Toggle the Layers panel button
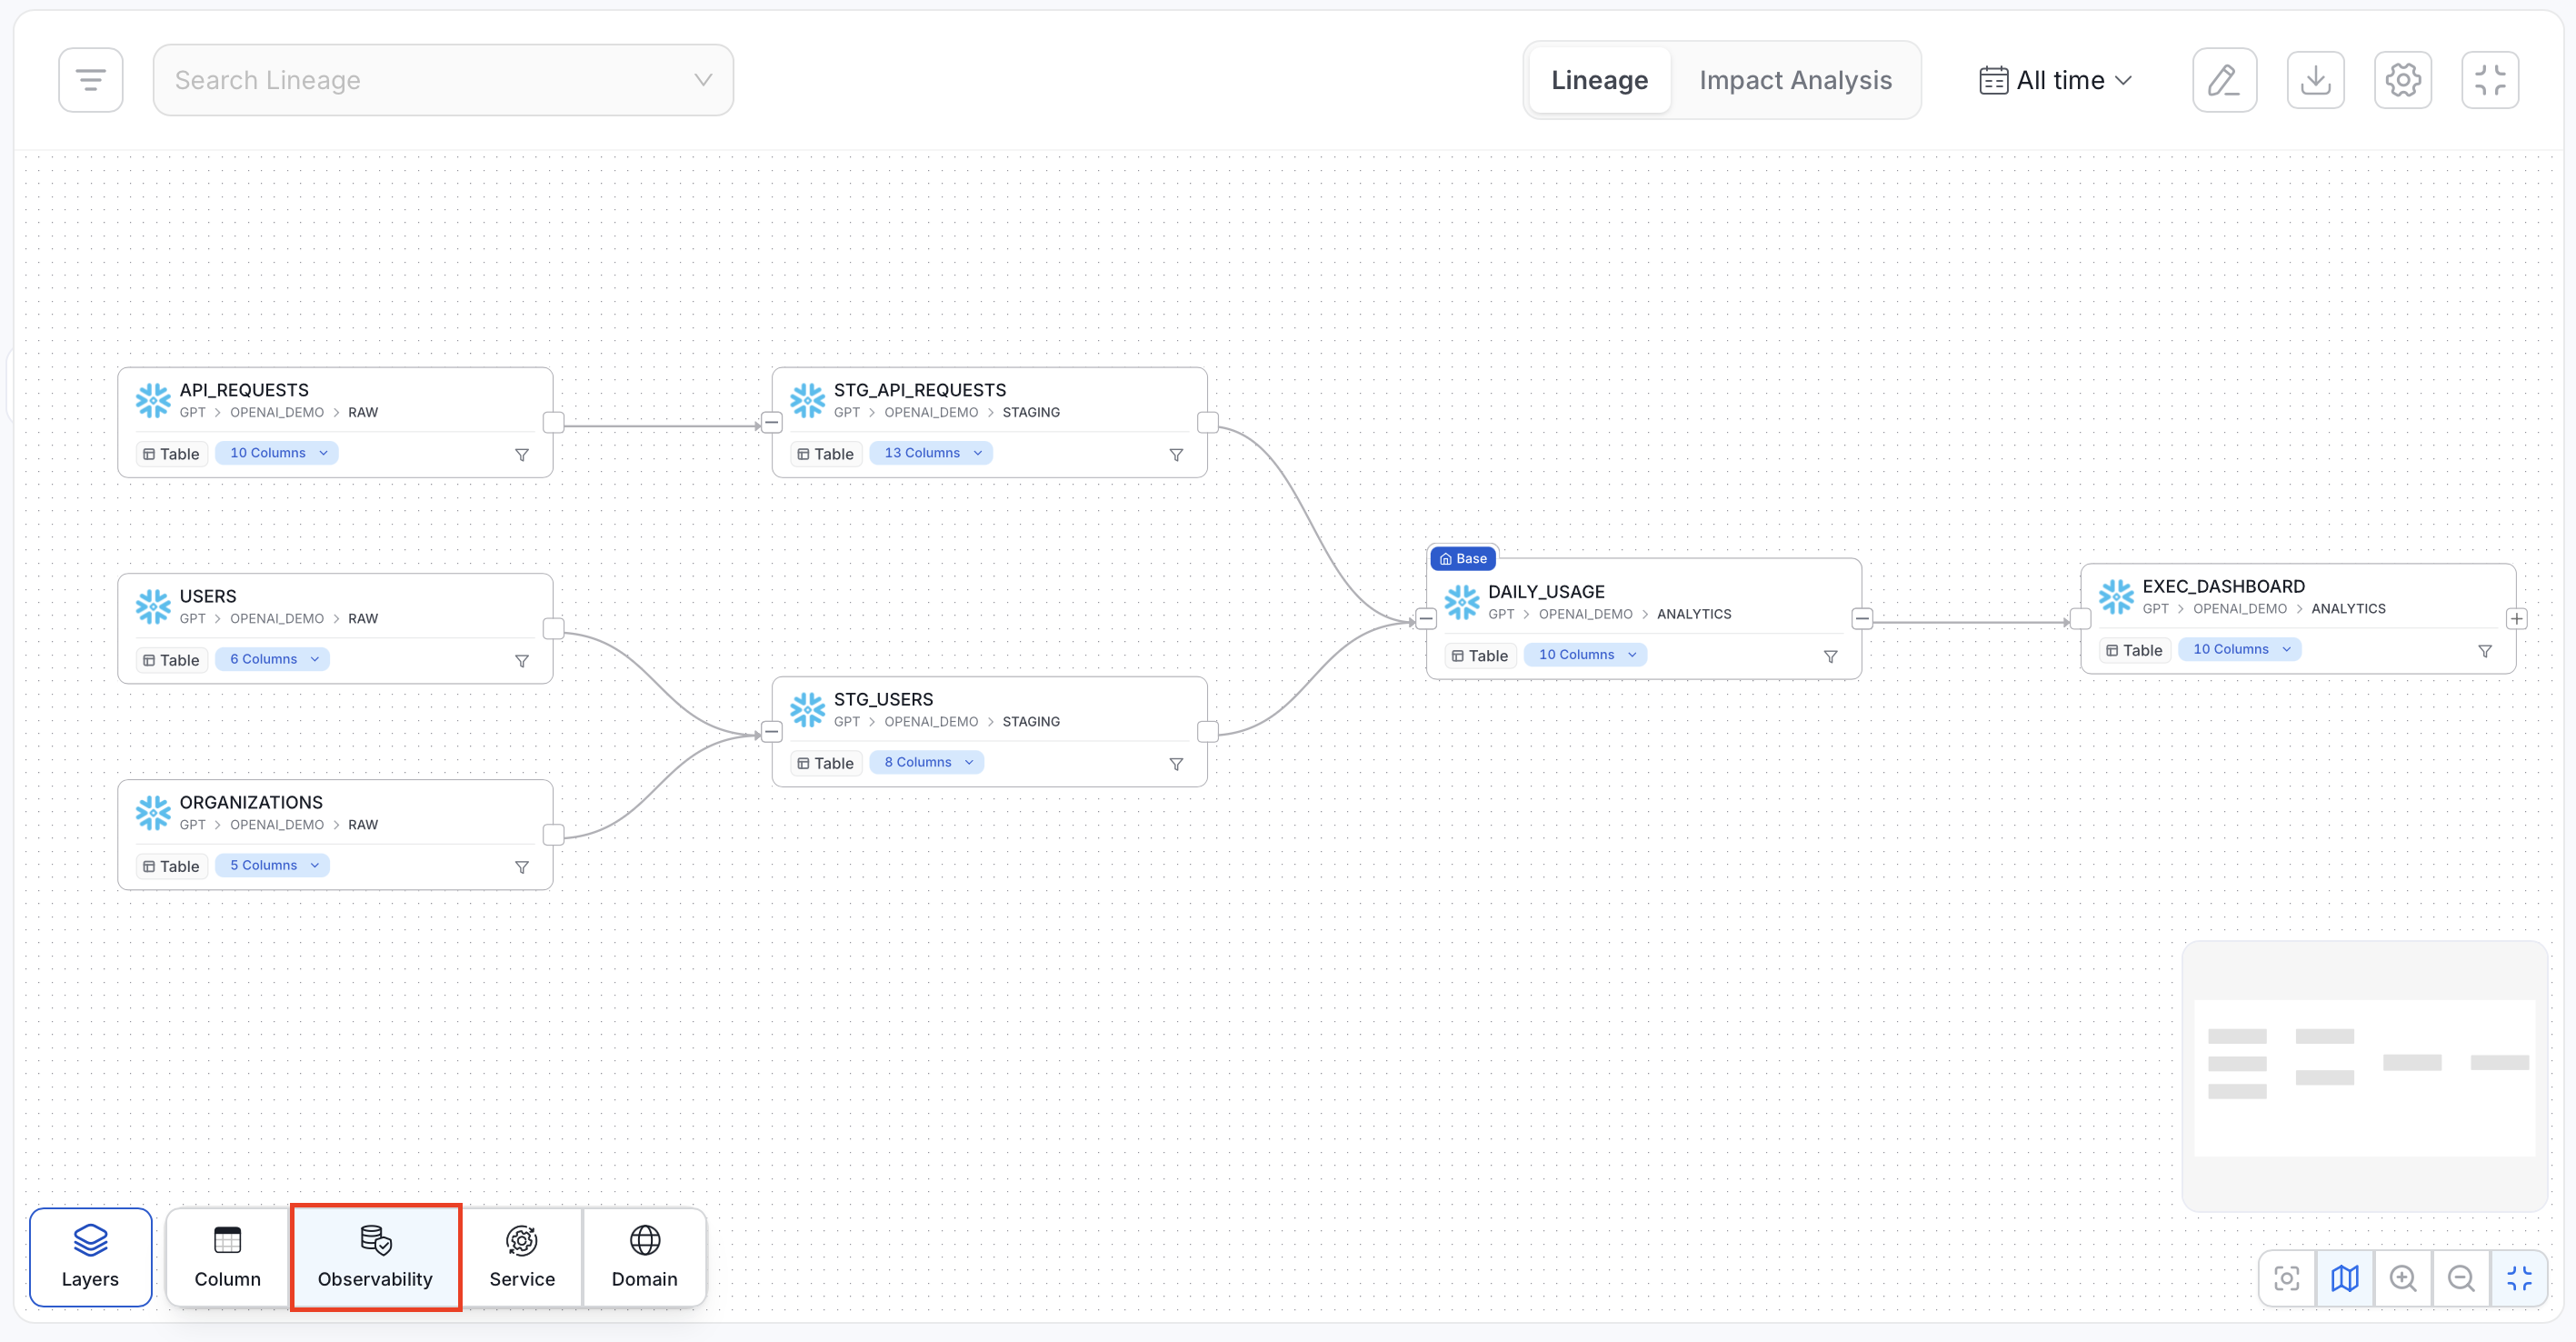The image size is (2576, 1342). pos(90,1257)
